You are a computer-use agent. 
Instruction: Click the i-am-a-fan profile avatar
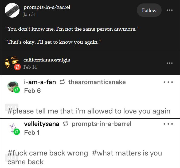(13, 86)
